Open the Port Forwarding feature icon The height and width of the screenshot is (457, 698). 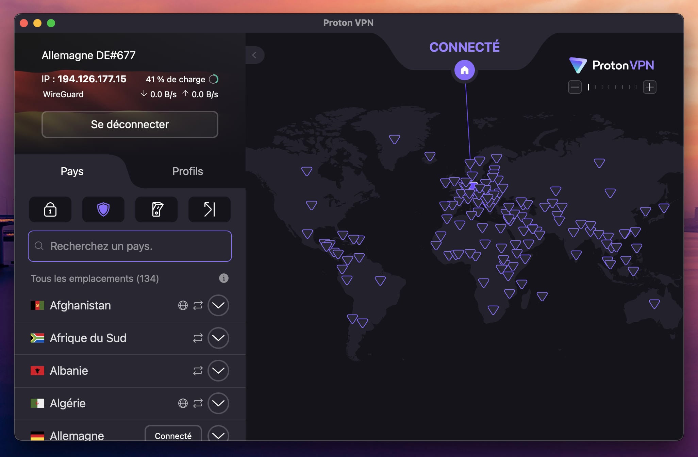209,209
